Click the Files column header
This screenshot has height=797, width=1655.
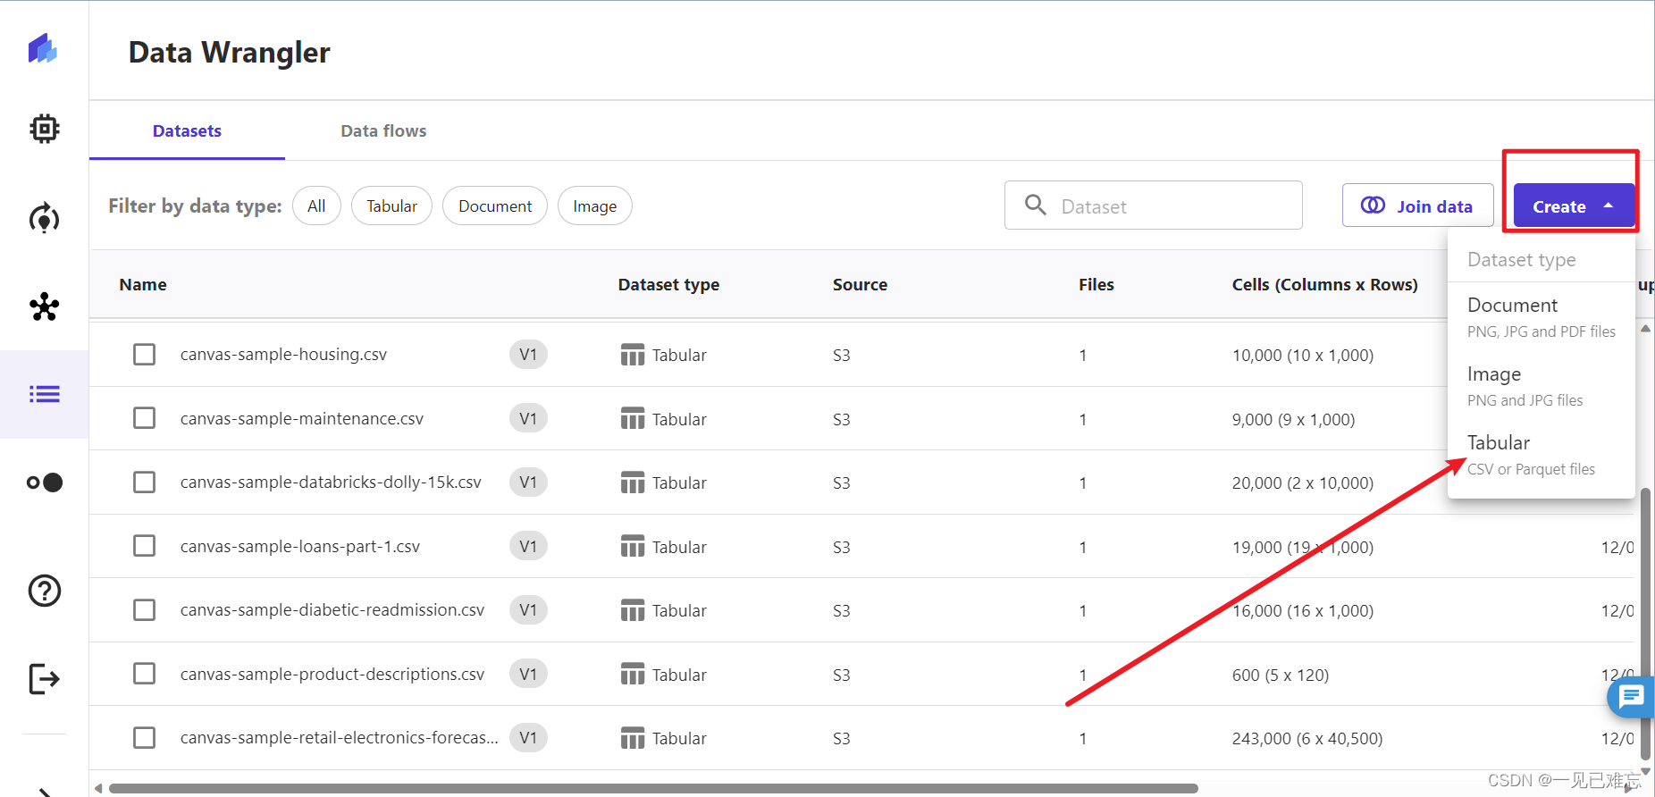pos(1096,284)
